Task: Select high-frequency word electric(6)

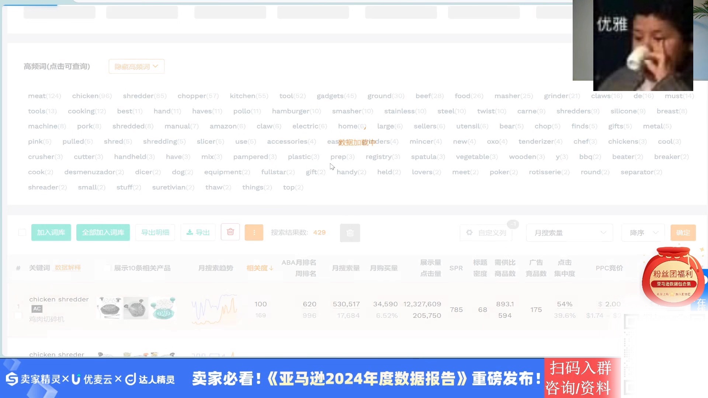Action: tap(310, 126)
